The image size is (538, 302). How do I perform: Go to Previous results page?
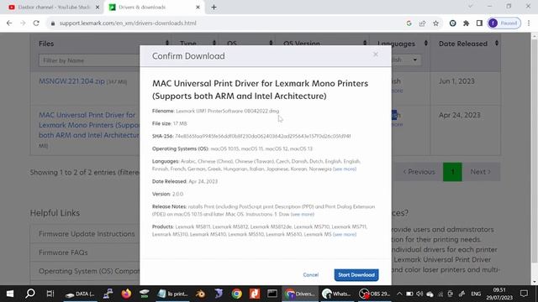[419, 172]
